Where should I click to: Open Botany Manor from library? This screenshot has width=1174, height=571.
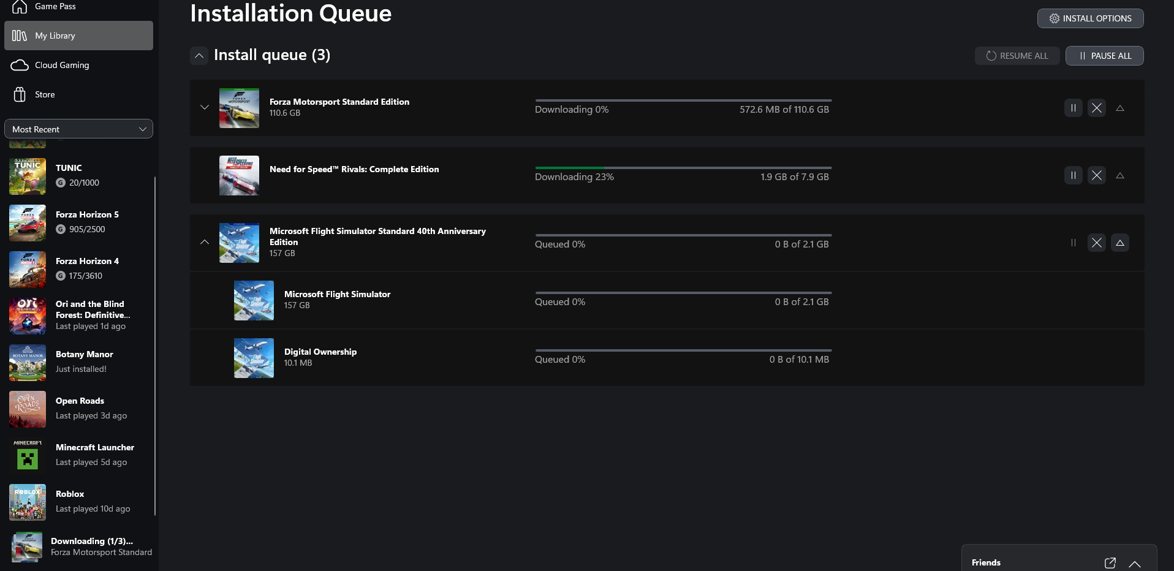click(78, 362)
